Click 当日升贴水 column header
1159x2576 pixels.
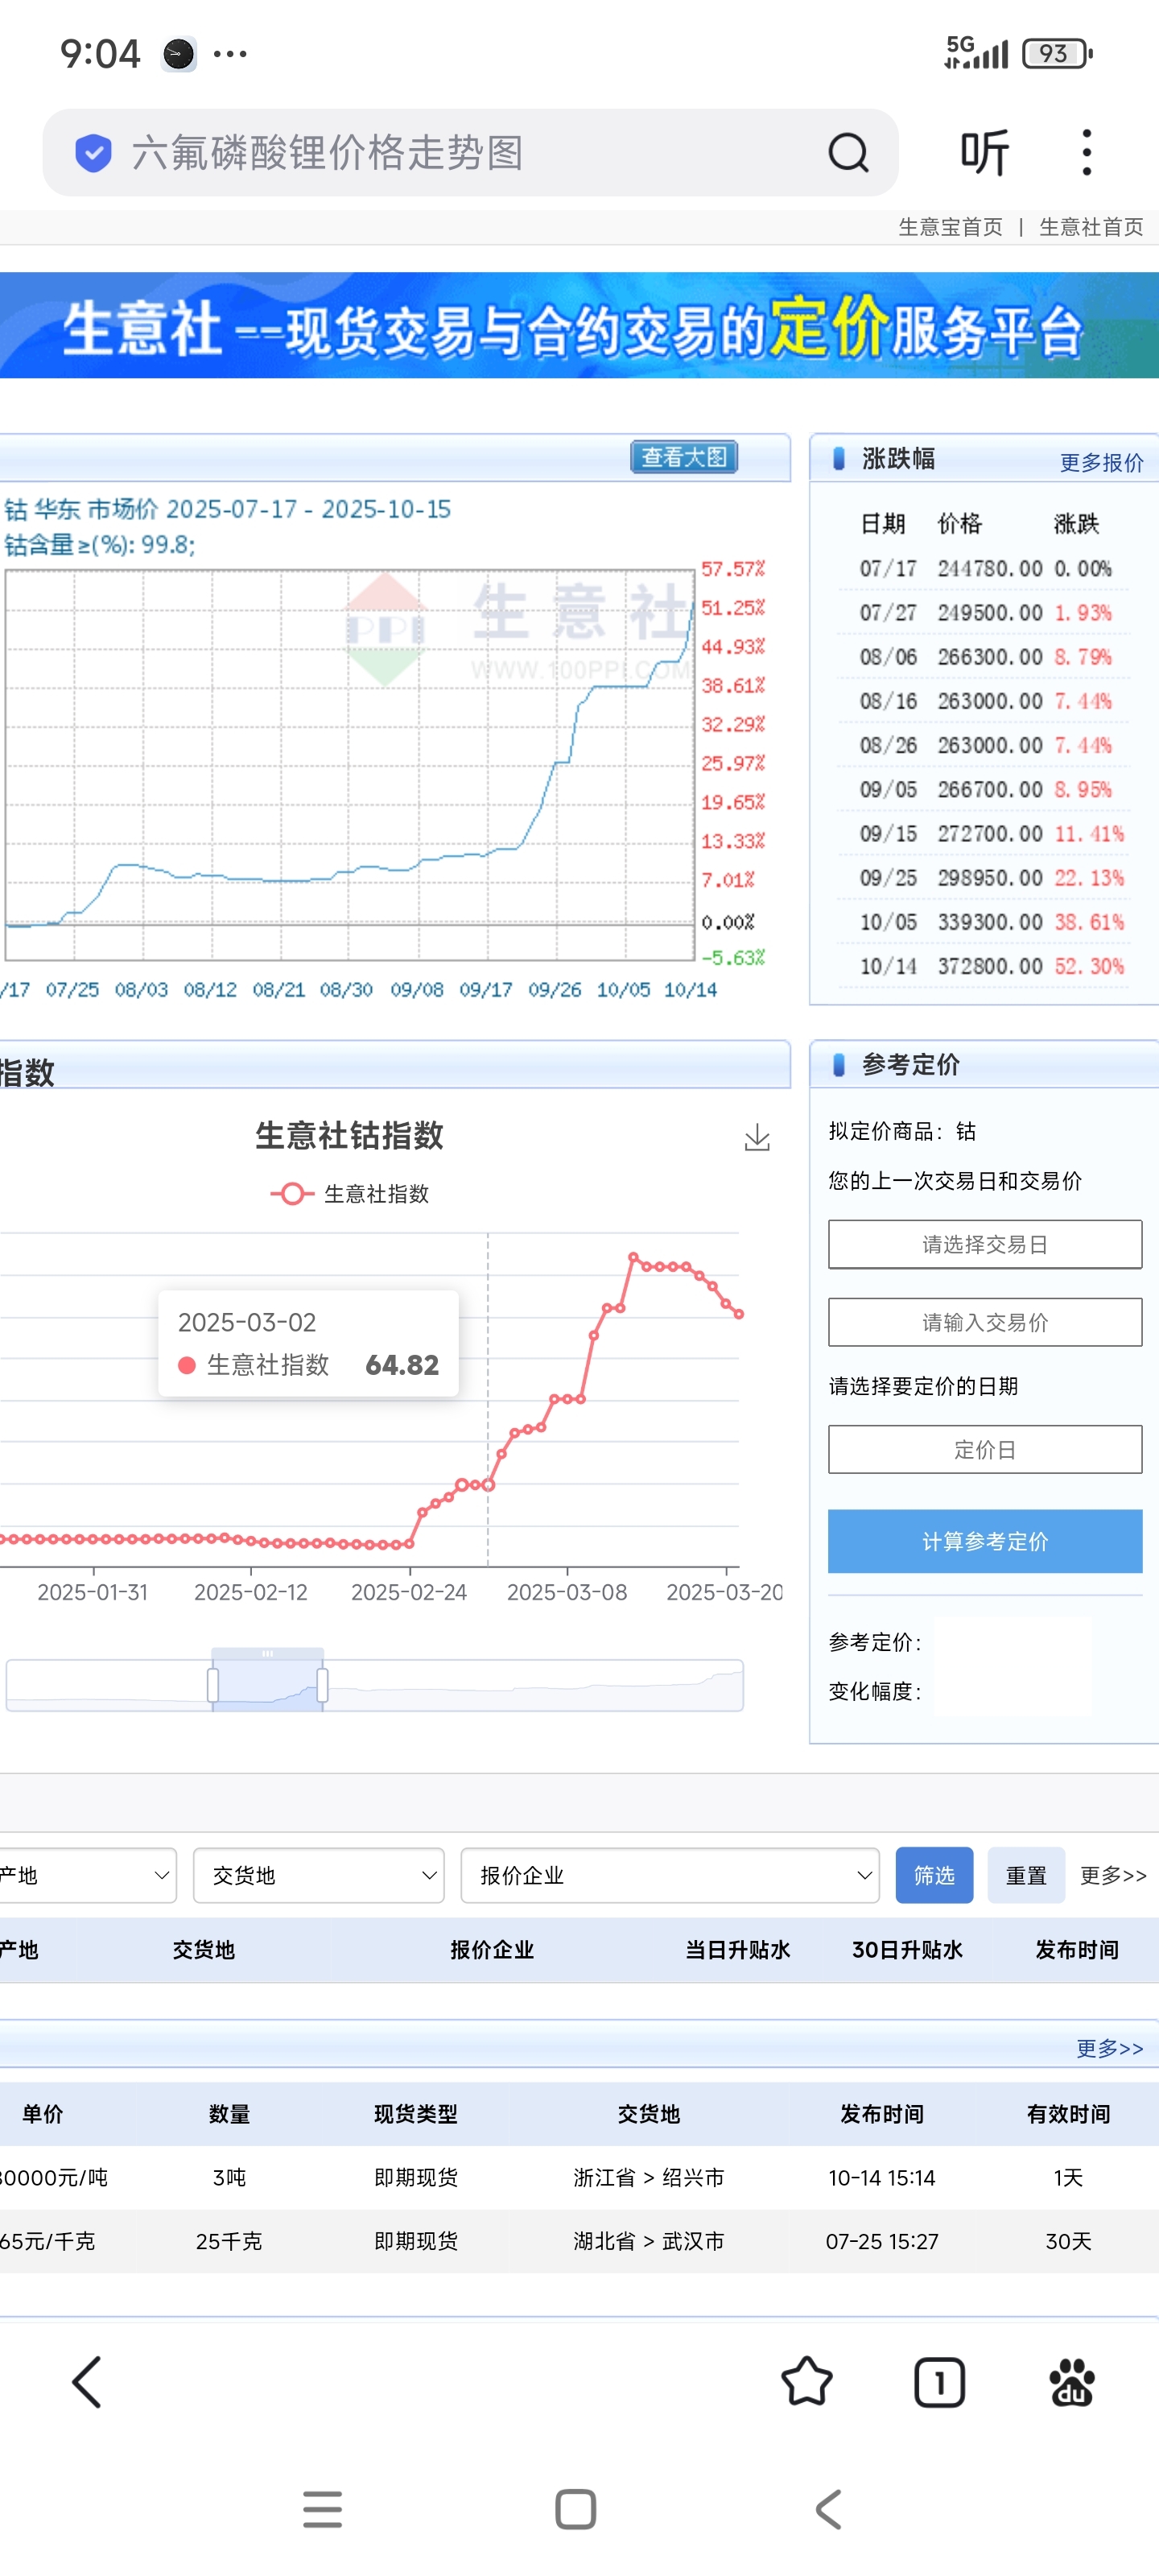click(738, 1950)
